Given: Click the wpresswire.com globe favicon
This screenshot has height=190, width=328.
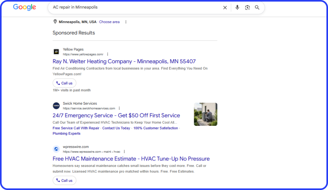Looking at the screenshot, I should [56, 149].
